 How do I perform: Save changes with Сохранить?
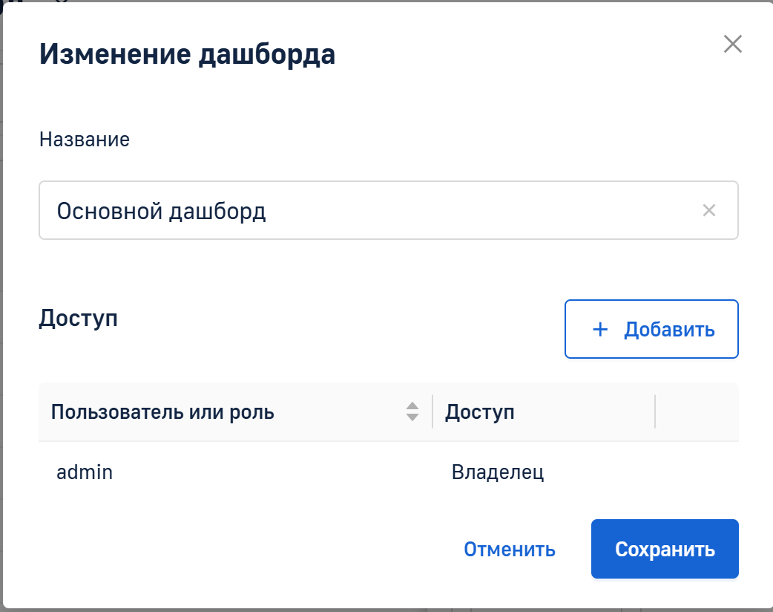coord(664,549)
